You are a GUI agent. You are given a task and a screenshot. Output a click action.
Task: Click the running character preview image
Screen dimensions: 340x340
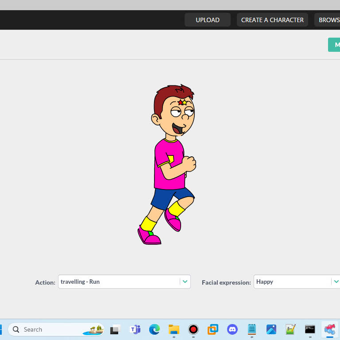point(167,164)
